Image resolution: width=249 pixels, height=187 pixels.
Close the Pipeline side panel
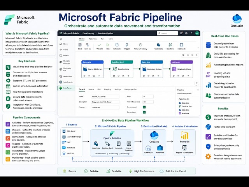[x=198, y=90]
